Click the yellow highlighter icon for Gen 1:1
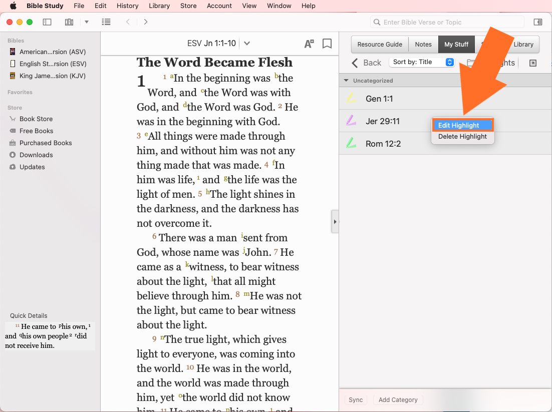The image size is (552, 412). point(351,99)
